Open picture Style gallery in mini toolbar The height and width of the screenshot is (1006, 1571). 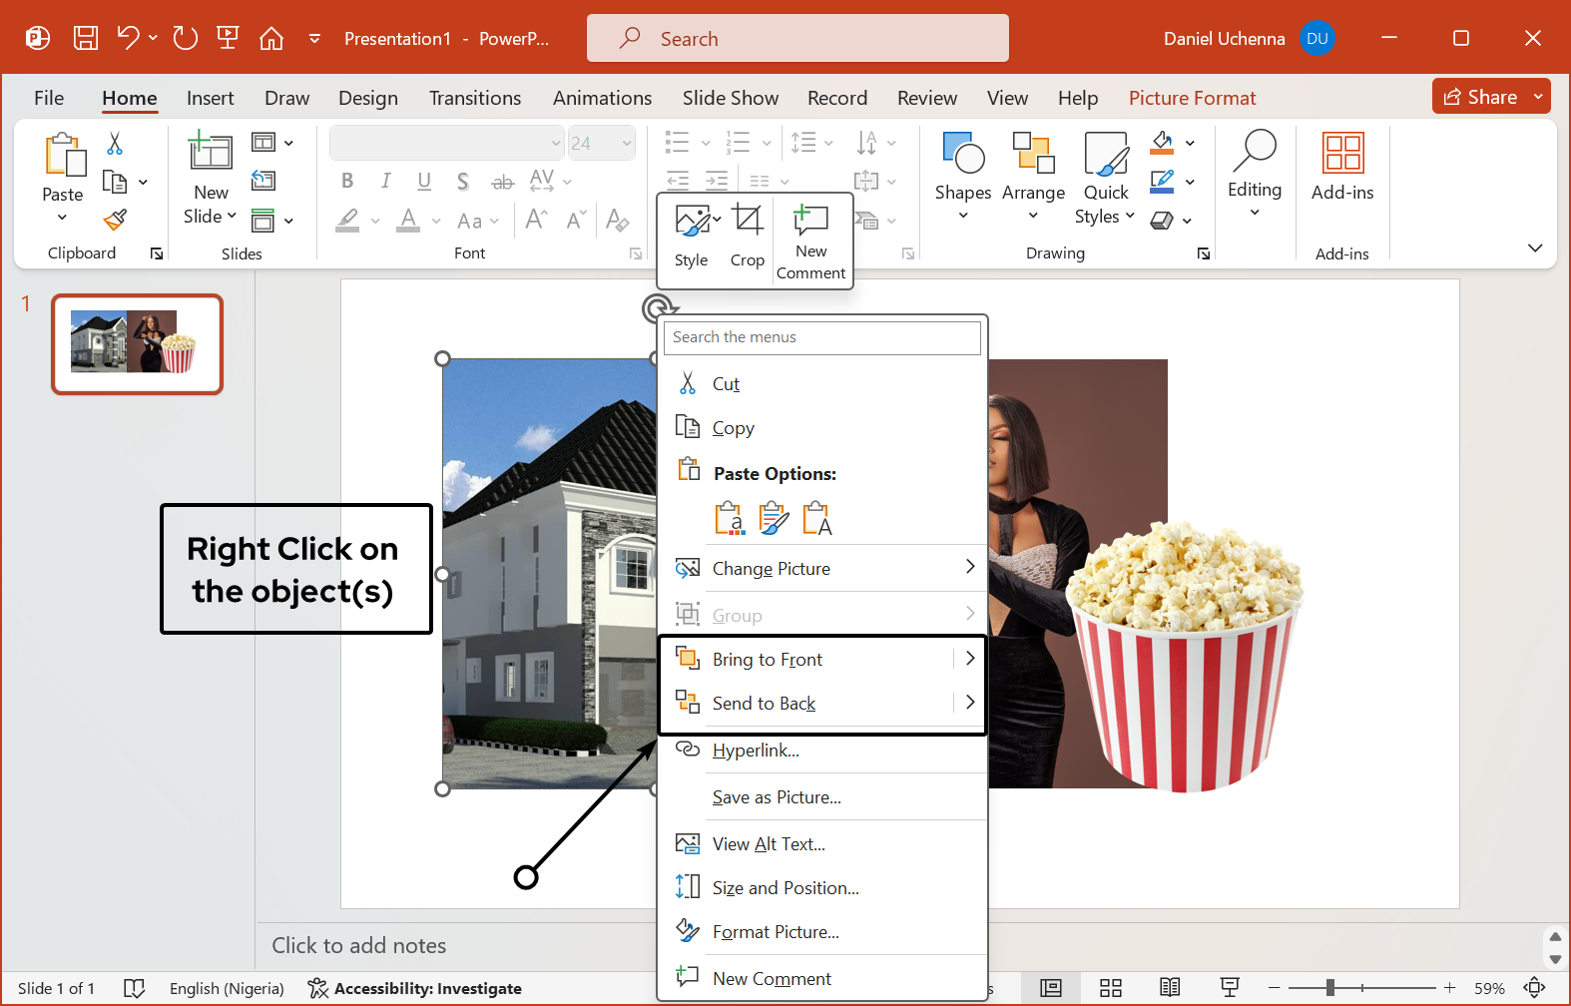pyautogui.click(x=692, y=236)
